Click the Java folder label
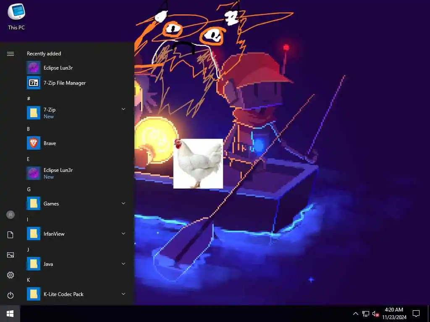Image resolution: width=430 pixels, height=322 pixels. click(x=48, y=264)
